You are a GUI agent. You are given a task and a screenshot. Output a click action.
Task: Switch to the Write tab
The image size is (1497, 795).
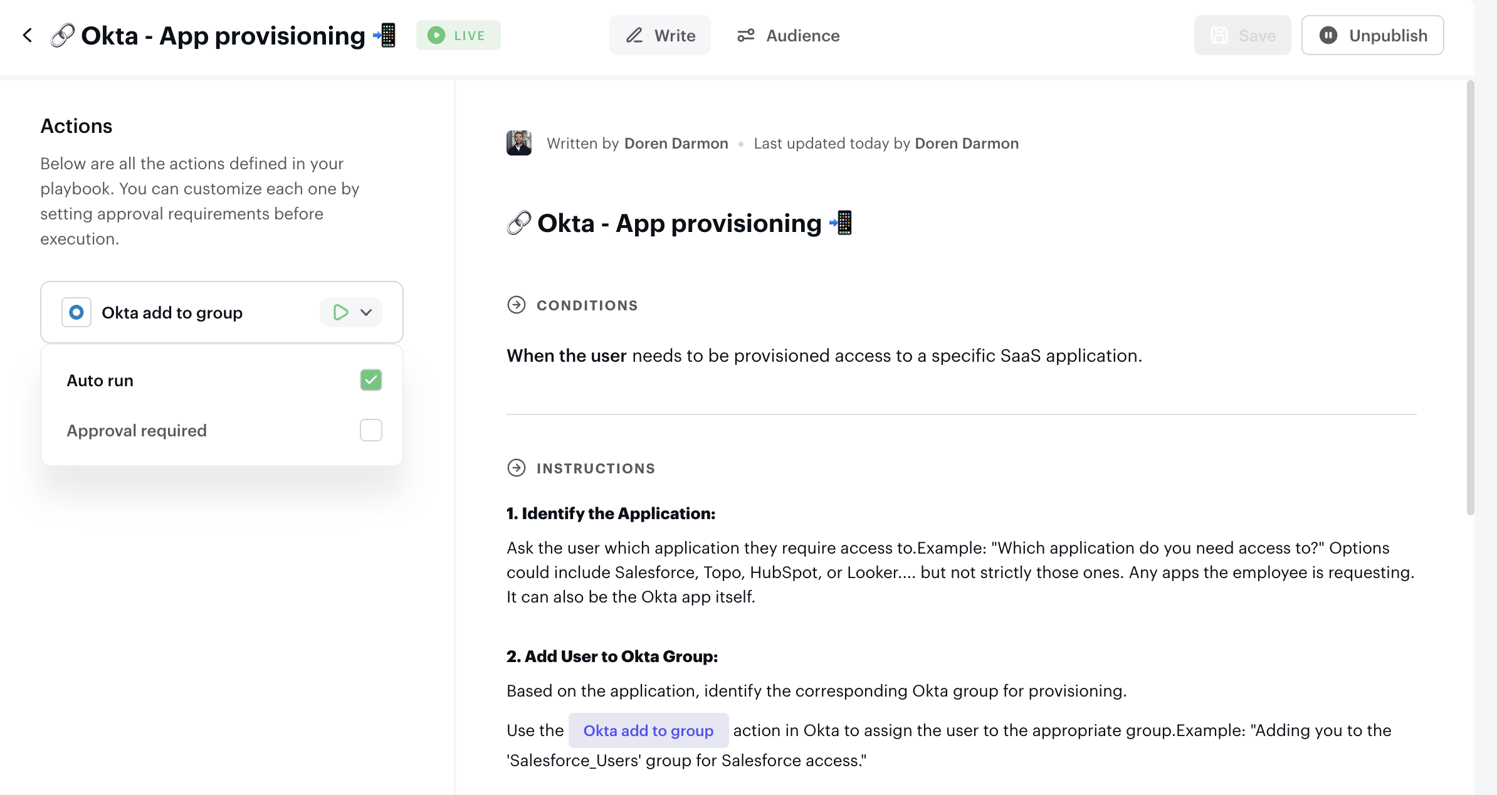point(660,35)
